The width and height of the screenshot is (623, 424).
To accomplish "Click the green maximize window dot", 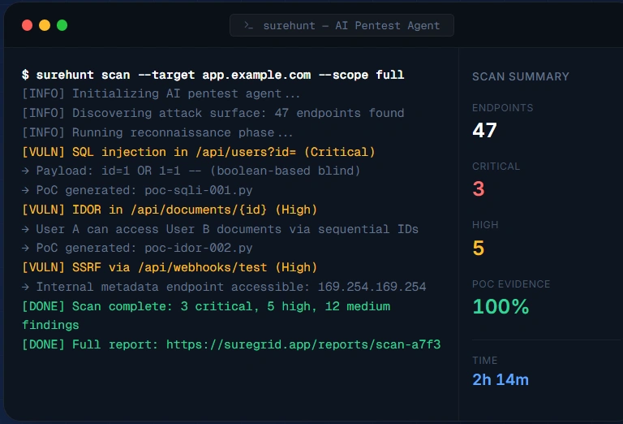I will tap(62, 25).
